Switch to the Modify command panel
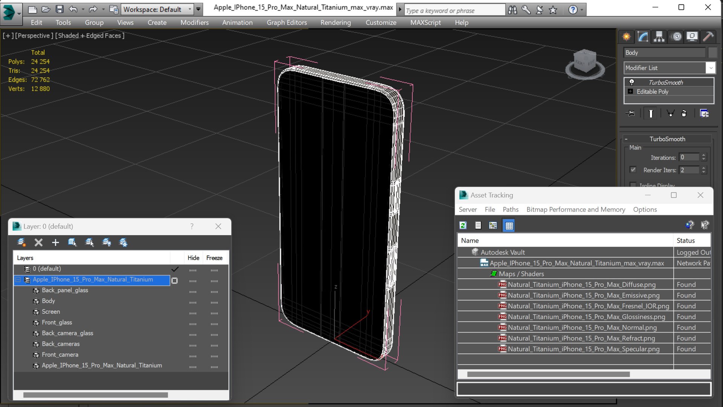Image resolution: width=723 pixels, height=407 pixels. click(x=643, y=37)
